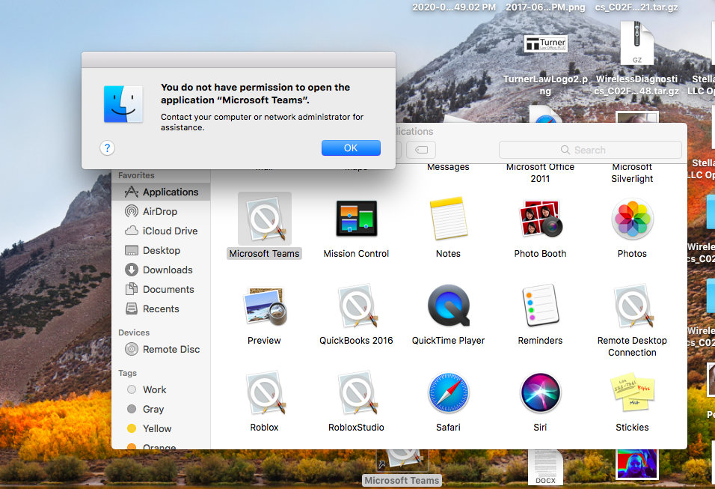Open the help question mark in dialog
The height and width of the screenshot is (489, 715).
pyautogui.click(x=107, y=148)
